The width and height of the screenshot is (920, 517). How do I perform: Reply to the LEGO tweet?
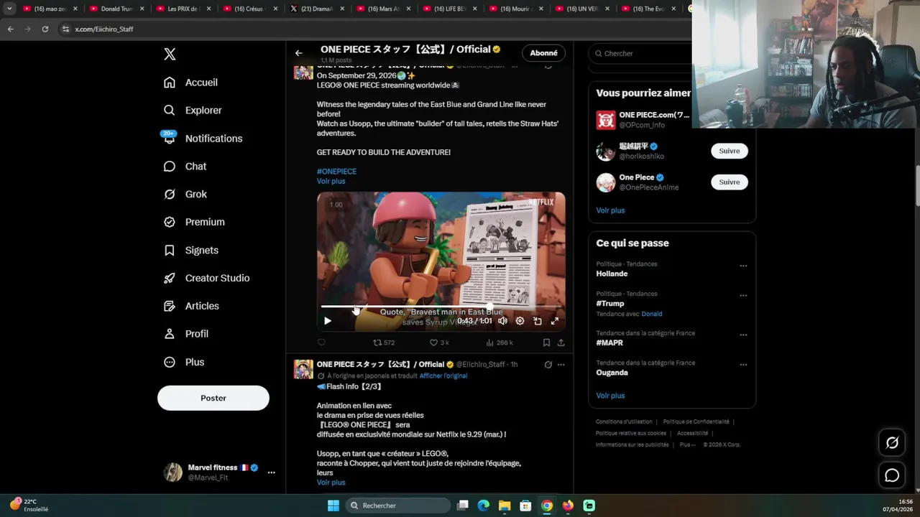321,343
